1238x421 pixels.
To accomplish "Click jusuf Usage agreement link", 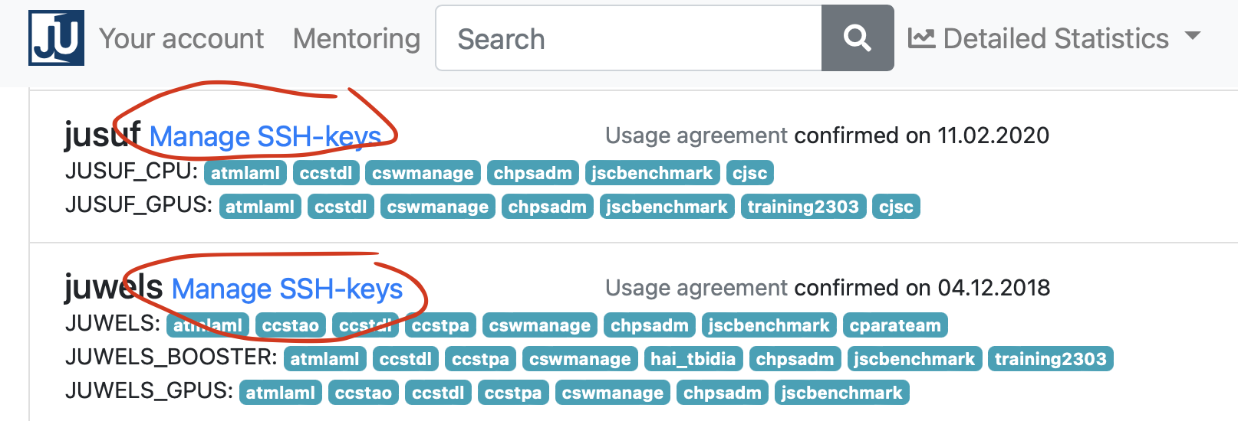I will pyautogui.click(x=696, y=135).
